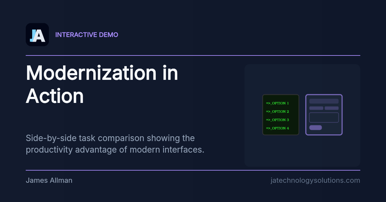This screenshot has width=386, height=202.
Task: Select OPTION 3 in the terminal panel
Action: tap(277, 120)
